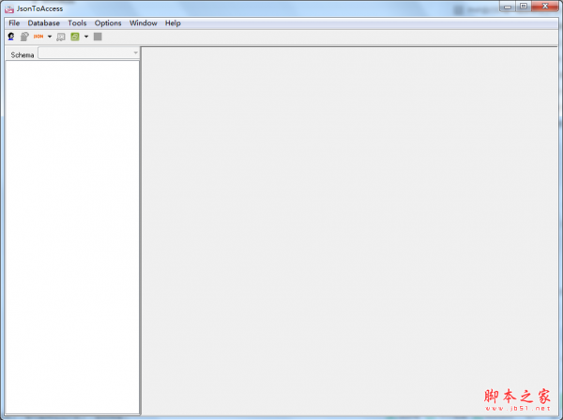Image resolution: width=563 pixels, height=420 pixels.
Task: Open the dropdown arrow beside green icon
Action: pos(86,37)
